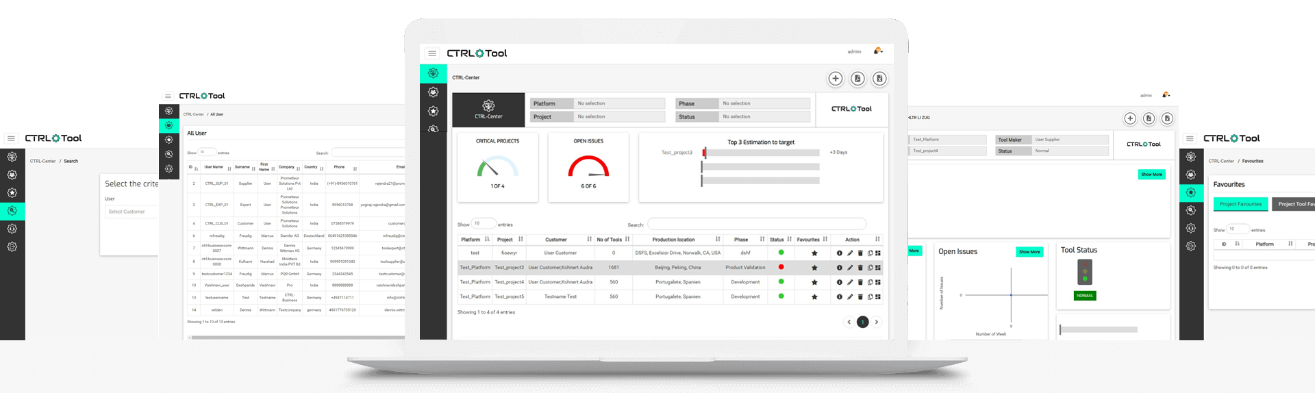The image size is (1315, 393).
Task: Click Show More in the Open Issues panel
Action: 1029,252
